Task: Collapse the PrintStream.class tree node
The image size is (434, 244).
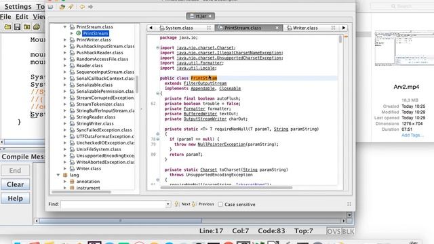Action: coord(65,27)
